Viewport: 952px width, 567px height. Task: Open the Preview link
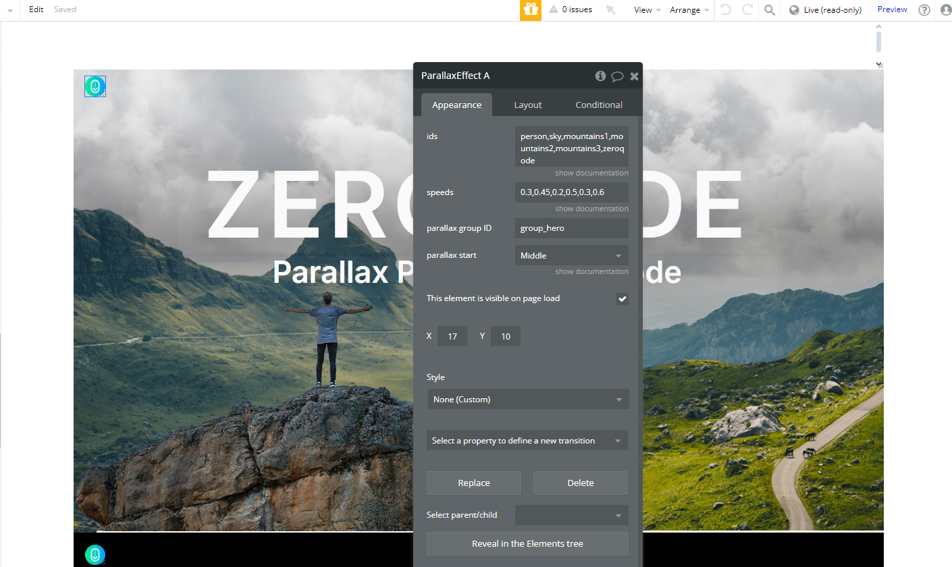click(x=893, y=9)
